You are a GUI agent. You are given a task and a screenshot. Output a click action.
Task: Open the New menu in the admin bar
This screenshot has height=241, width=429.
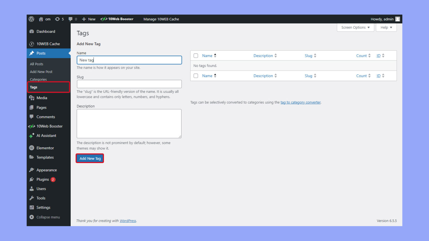pos(89,19)
